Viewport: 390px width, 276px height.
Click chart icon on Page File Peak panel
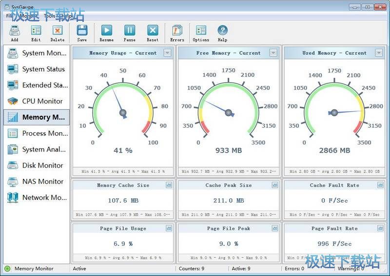pyautogui.click(x=274, y=228)
